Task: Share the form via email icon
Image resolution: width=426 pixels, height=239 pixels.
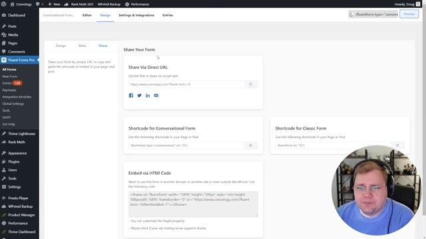Action: (156, 96)
